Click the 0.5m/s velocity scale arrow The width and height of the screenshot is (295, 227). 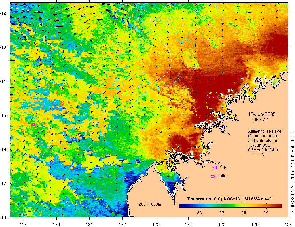(259, 155)
